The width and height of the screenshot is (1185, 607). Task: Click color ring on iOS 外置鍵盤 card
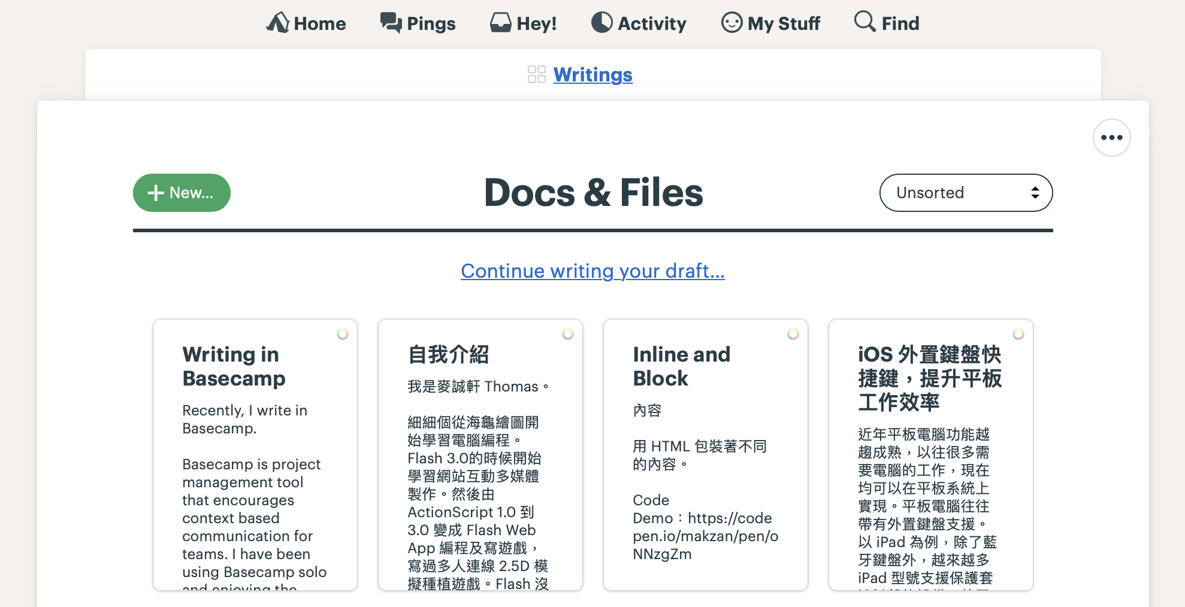[x=1018, y=334]
